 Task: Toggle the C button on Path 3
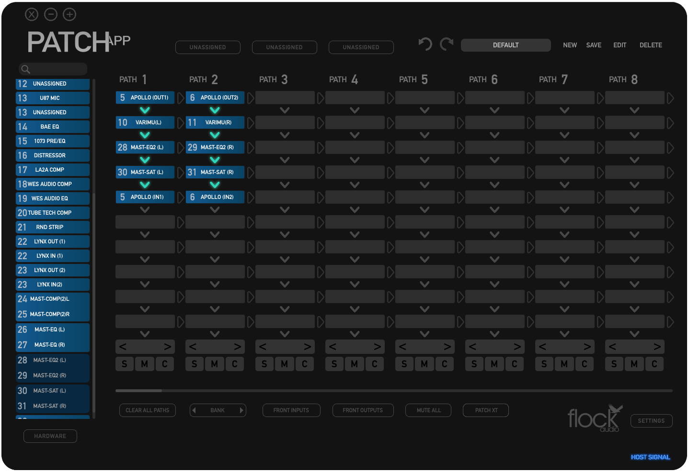305,364
